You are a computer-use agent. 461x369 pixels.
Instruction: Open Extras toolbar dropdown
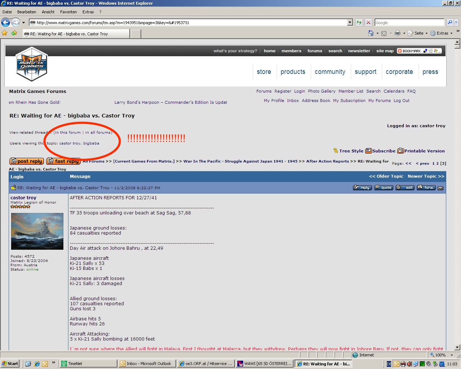tap(441, 33)
